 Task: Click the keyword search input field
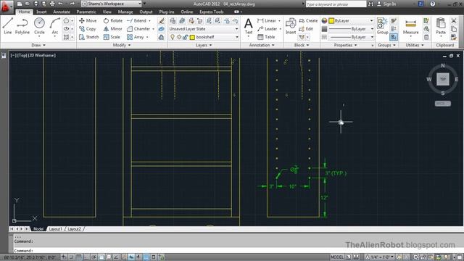(x=335, y=4)
